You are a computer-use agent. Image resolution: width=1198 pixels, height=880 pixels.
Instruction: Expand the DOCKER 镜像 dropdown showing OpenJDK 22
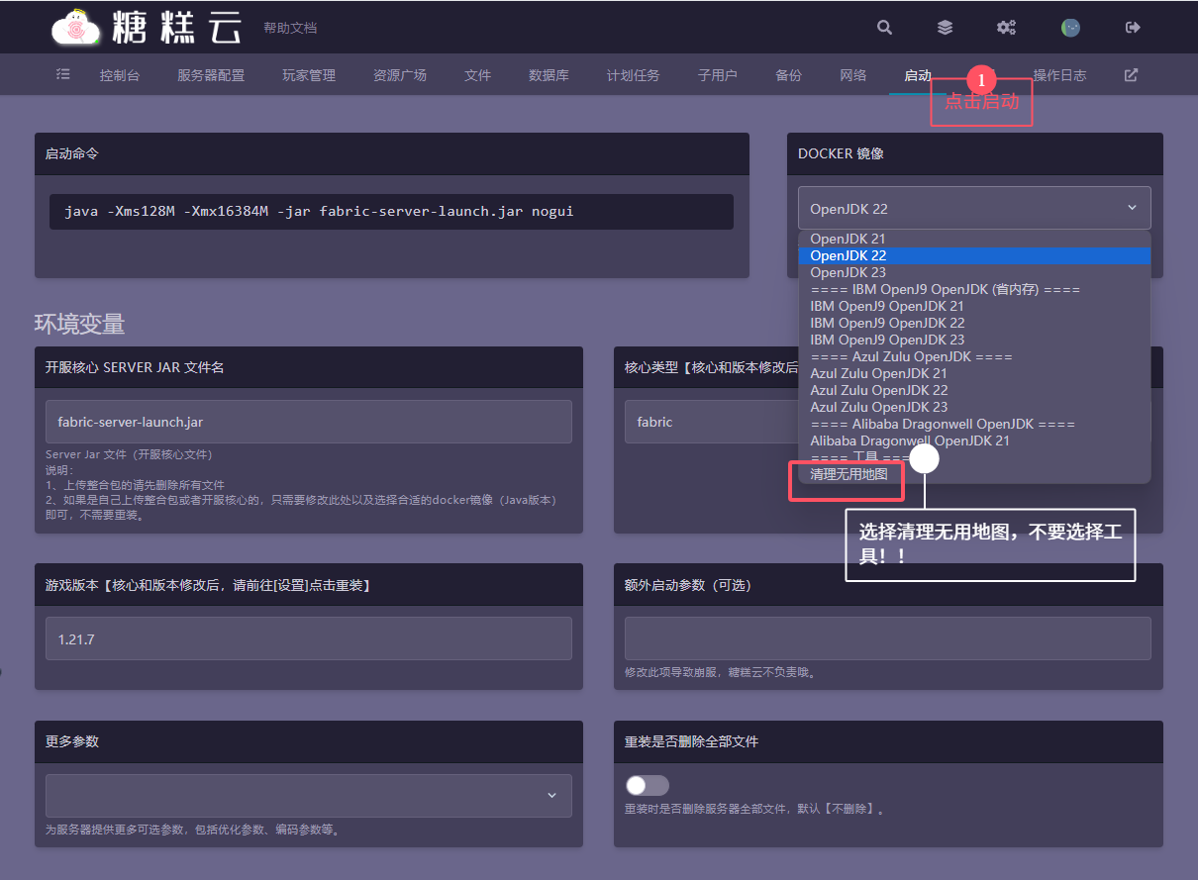pos(974,208)
